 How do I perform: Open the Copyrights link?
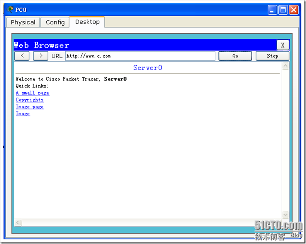(x=30, y=100)
